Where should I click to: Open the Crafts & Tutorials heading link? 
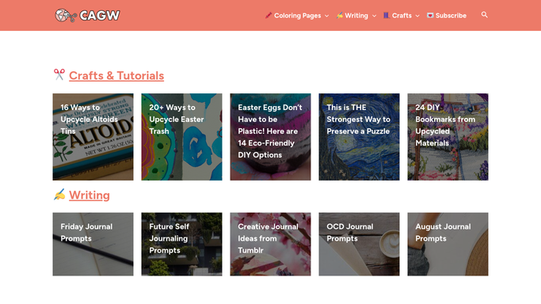coord(116,75)
